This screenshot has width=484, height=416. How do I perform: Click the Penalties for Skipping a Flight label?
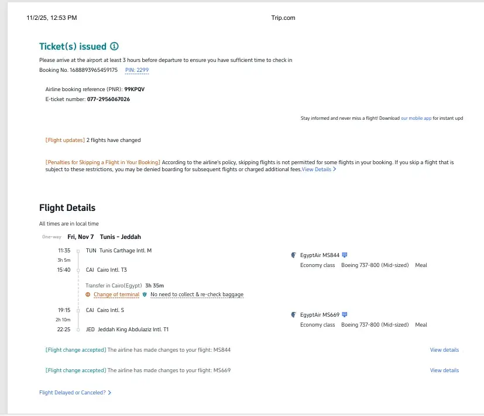[x=102, y=162]
